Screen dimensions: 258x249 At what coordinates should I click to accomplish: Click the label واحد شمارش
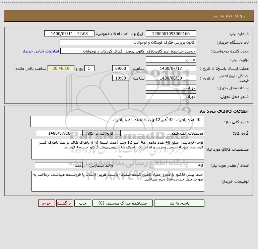(x=101, y=166)
